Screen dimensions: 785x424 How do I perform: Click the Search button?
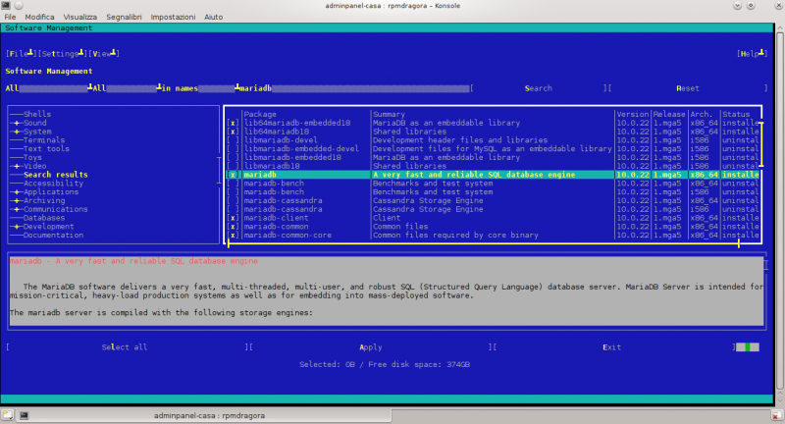tap(538, 88)
